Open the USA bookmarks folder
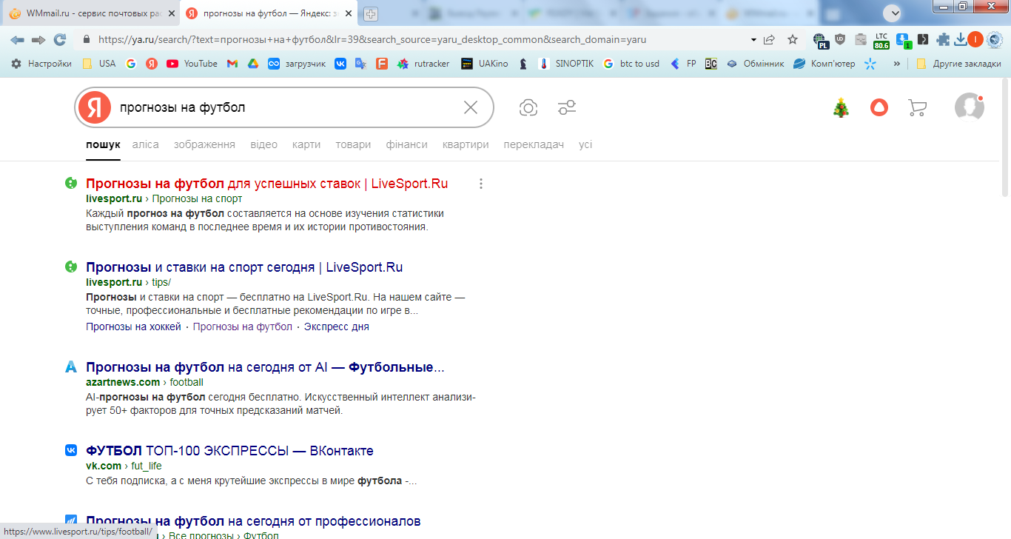The width and height of the screenshot is (1011, 539). coord(99,64)
